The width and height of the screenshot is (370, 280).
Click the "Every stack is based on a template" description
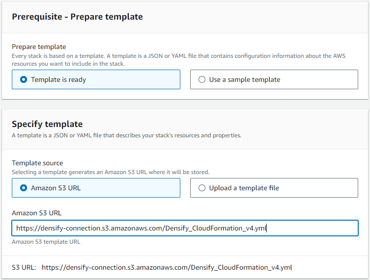tap(179, 60)
